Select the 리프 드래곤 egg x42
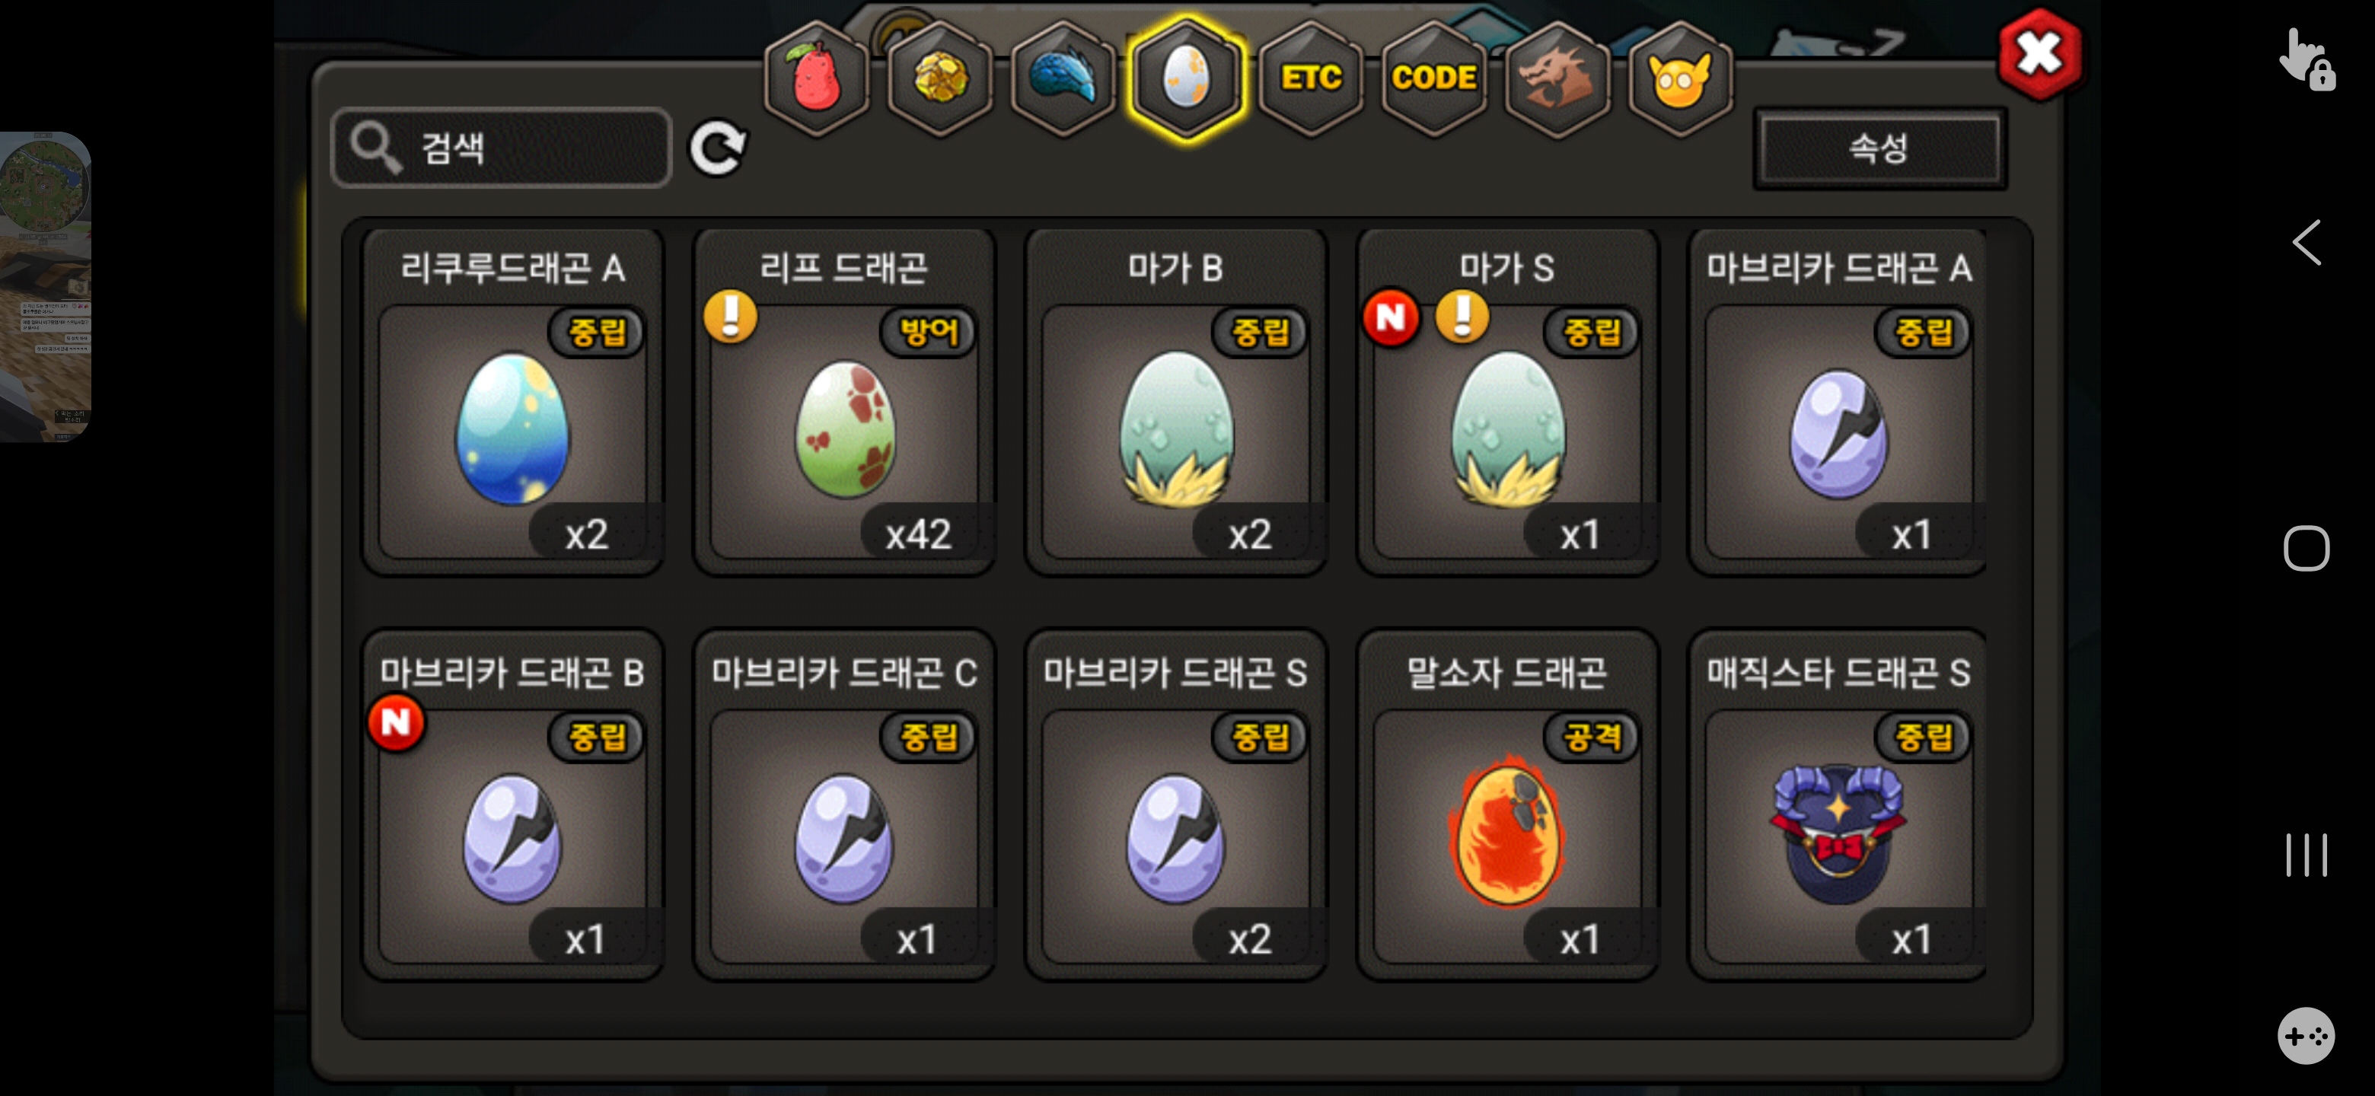Image resolution: width=2375 pixels, height=1096 pixels. tap(843, 403)
